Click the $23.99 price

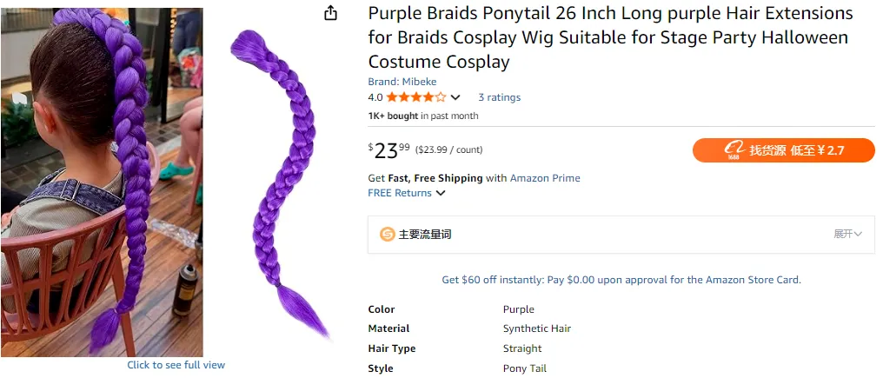[388, 150]
